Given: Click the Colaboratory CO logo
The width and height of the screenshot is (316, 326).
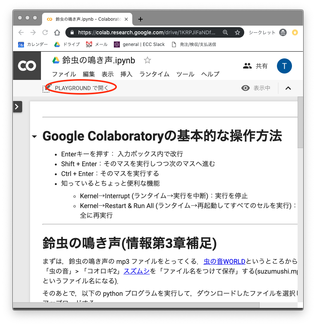Looking at the screenshot, I should click(x=27, y=66).
